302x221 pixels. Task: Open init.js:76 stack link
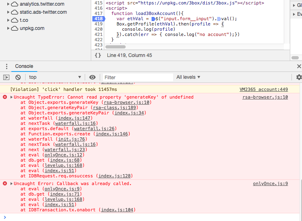(71, 139)
